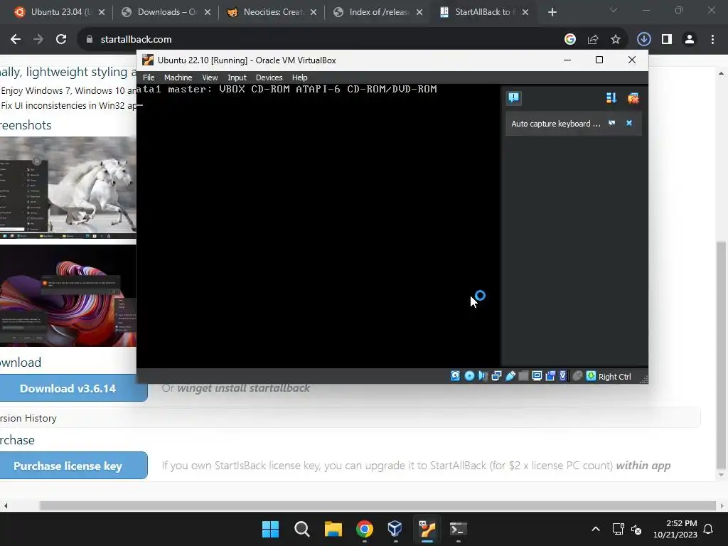This screenshot has height=546, width=728.
Task: Dismiss the Auto capture keyboard notification
Action: (629, 123)
